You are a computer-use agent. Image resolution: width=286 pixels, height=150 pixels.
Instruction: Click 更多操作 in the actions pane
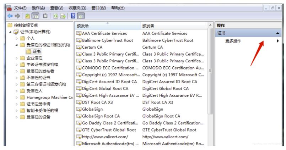(x=233, y=41)
